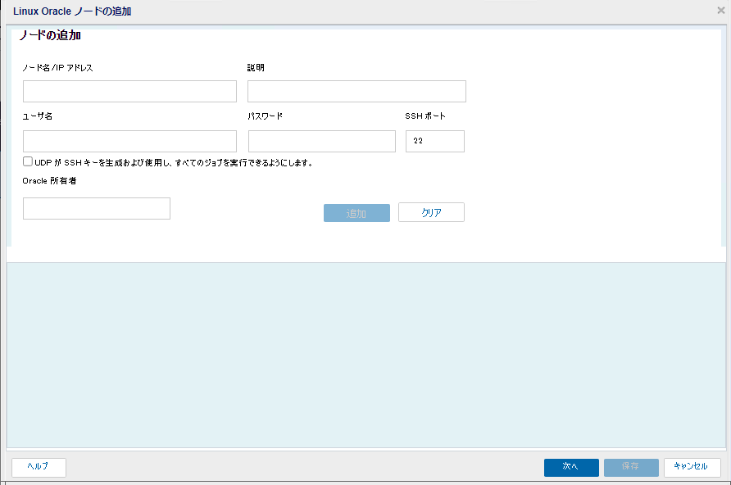Open help via the ヘルプ button
Screen dimensions: 731x485
coord(39,467)
